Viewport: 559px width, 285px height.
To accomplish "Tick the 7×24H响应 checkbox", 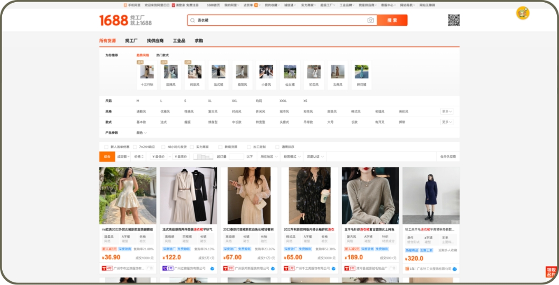I will (x=135, y=147).
